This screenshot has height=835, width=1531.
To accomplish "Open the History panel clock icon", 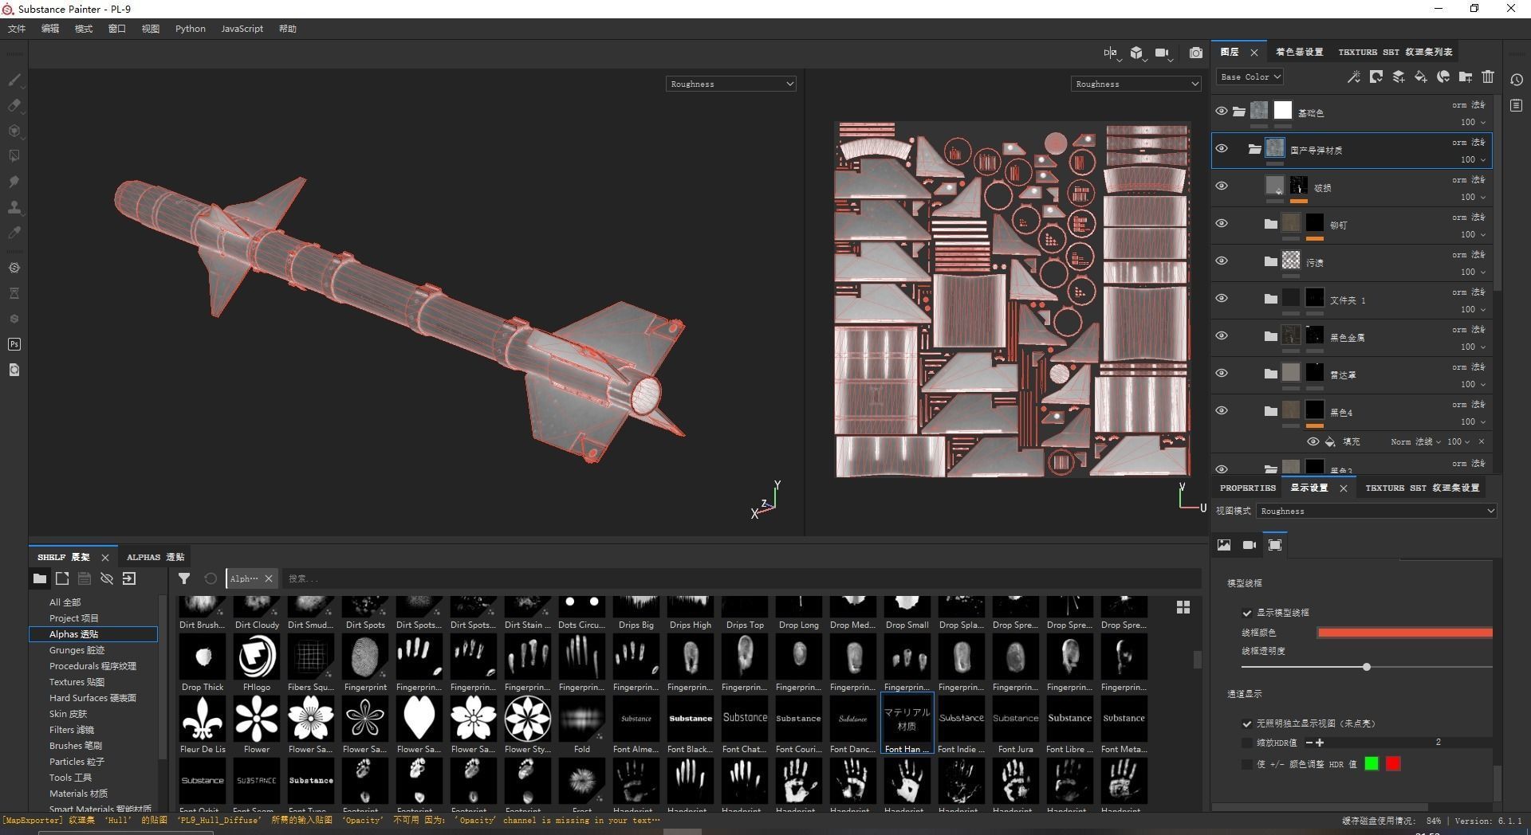I will click(1517, 80).
